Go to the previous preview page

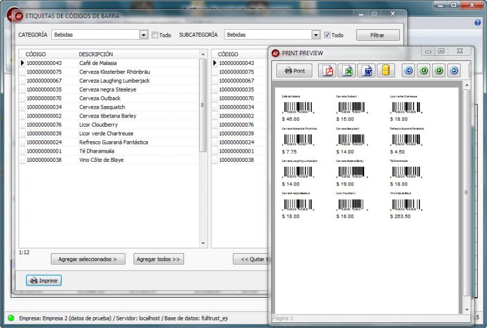point(424,70)
